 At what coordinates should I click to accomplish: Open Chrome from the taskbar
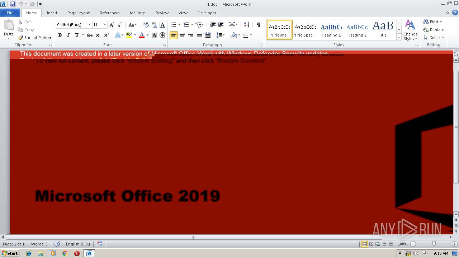click(65, 253)
